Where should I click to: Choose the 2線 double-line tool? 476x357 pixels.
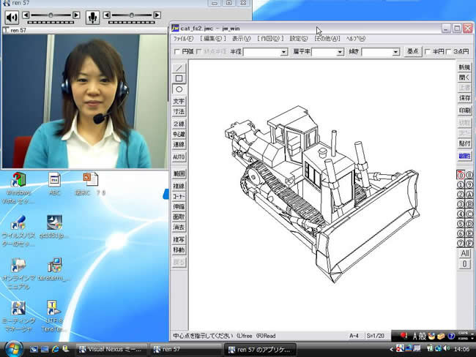179,124
